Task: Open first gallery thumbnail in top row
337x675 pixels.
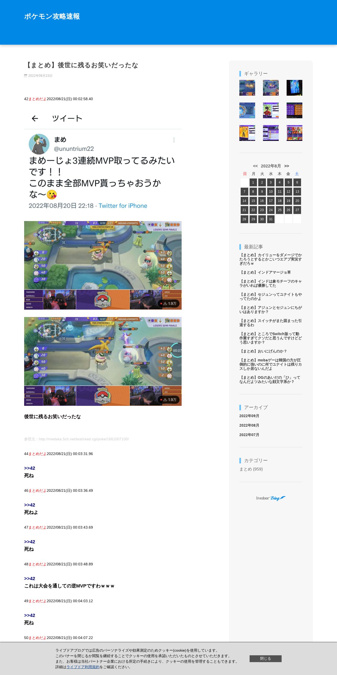Action: pos(247,88)
